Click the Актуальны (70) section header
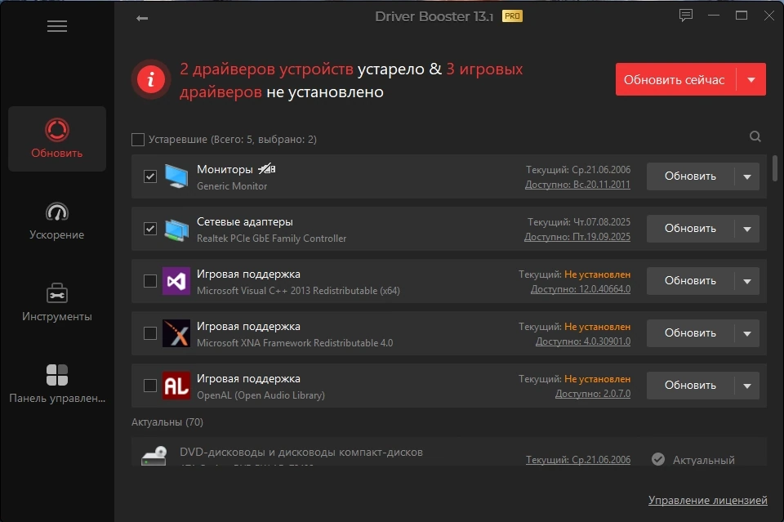 tap(167, 422)
